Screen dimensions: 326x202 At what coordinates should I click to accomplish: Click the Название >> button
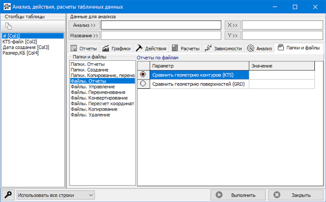(84, 36)
